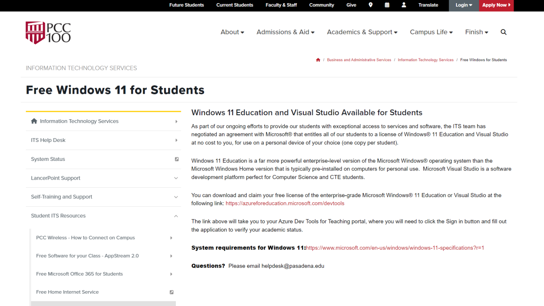
Task: Click the PCC 100 logo
Action: [48, 32]
